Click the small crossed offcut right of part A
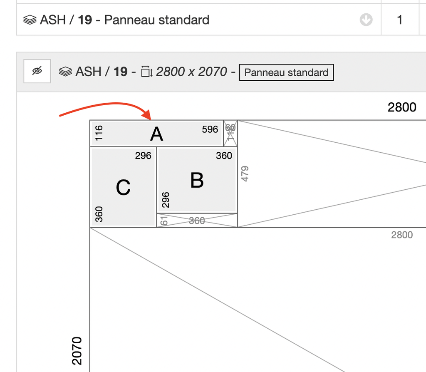This screenshot has height=372, width=426. coord(230,134)
